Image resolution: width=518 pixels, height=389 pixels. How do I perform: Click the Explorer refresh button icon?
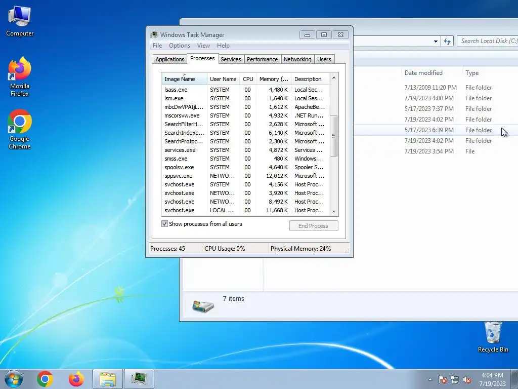tap(447, 41)
